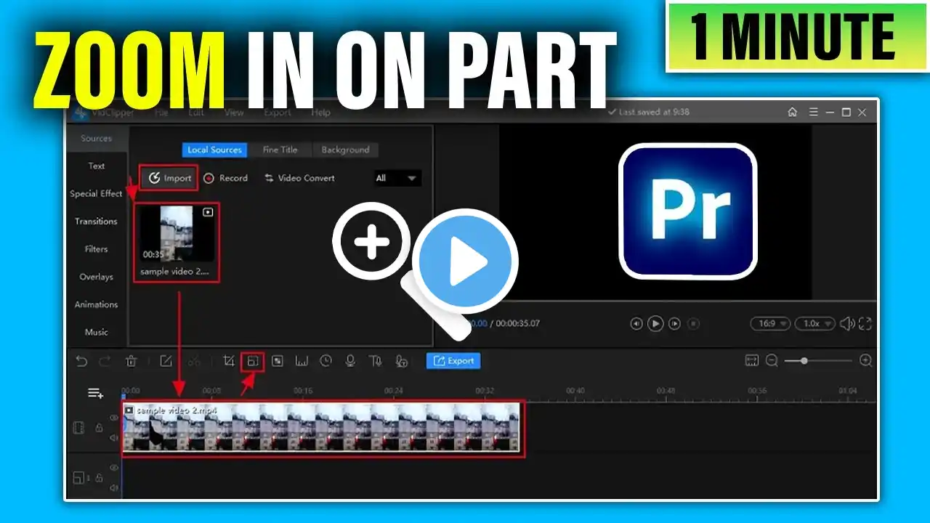This screenshot has width=930, height=523.
Task: Open the Text sidebar section
Action: [x=97, y=166]
